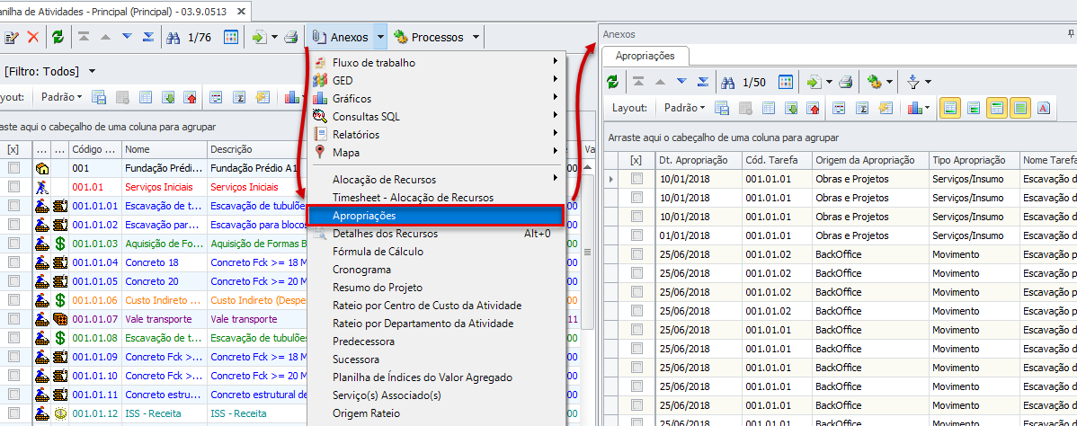The height and width of the screenshot is (426, 1077).
Task: Select Detalhes dos Recursos menu item
Action: coord(438,234)
